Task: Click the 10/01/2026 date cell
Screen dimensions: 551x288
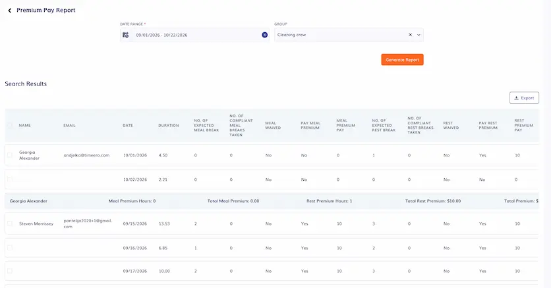Action: point(135,155)
